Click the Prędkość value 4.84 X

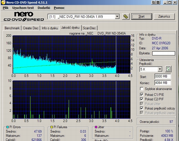click(169, 140)
